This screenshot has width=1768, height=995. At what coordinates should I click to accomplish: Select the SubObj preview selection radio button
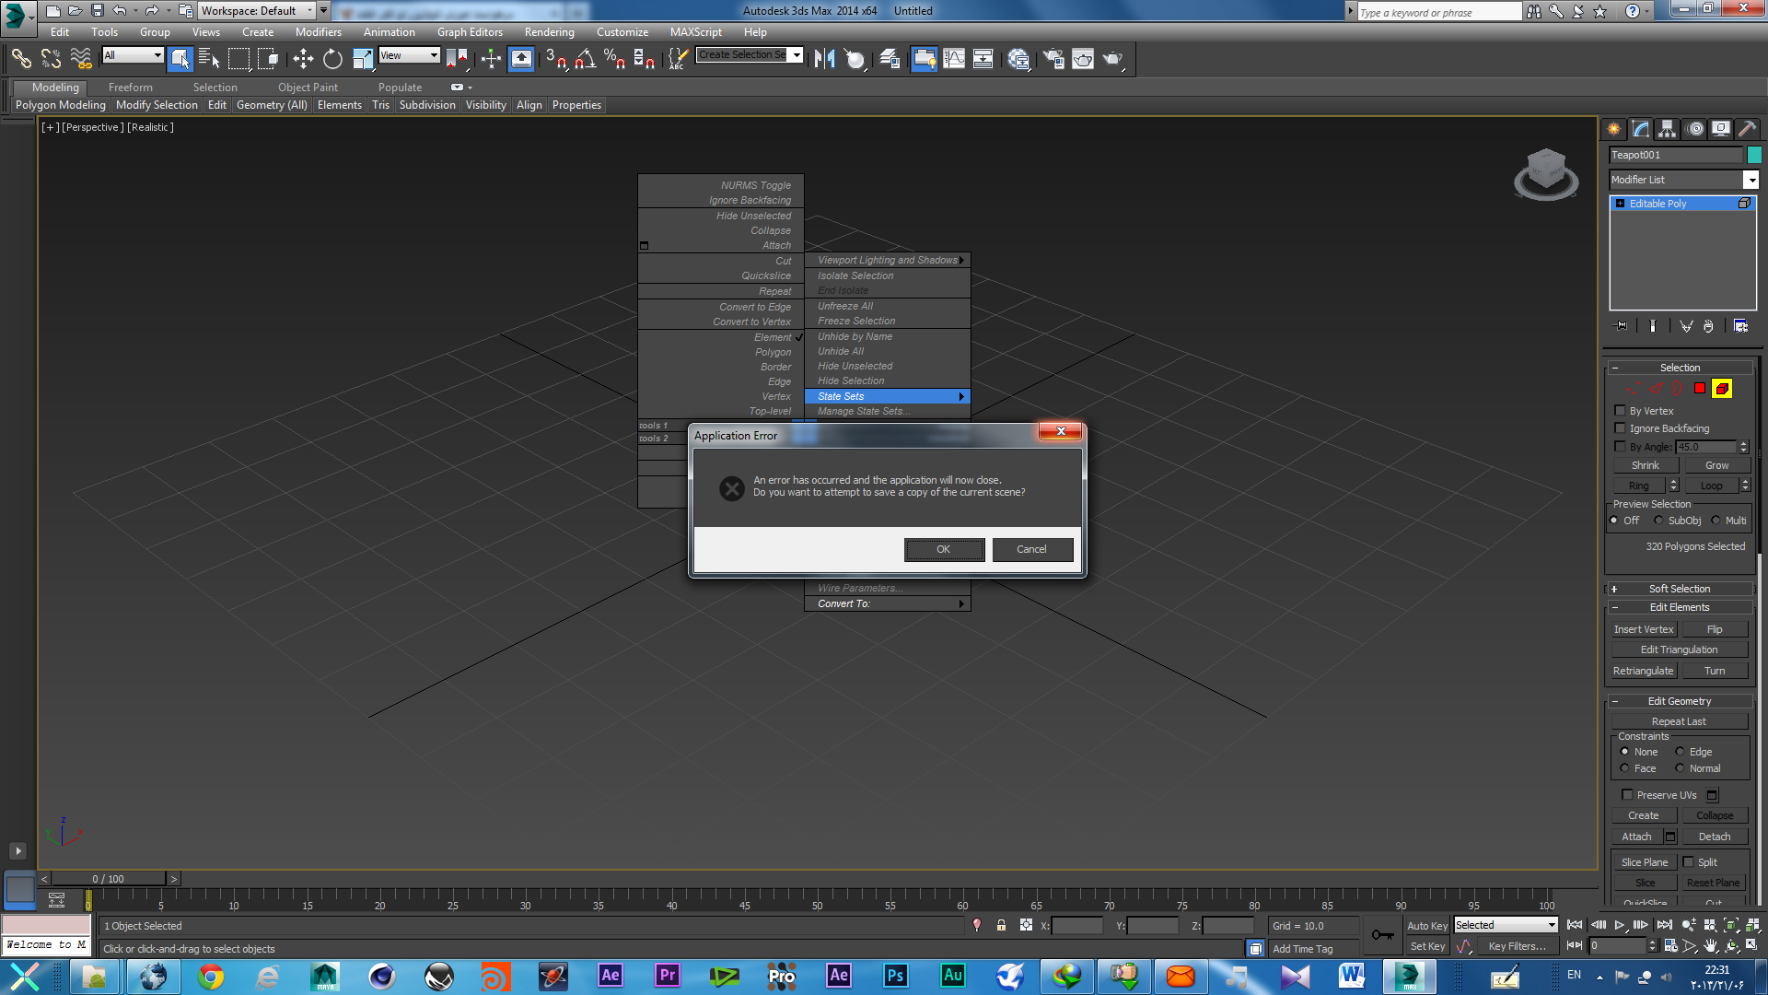(1657, 520)
